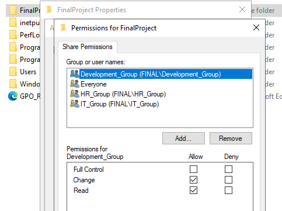Screen dimensions: 282x211
Task: Click folder icon in FinalProject Properties title bar
Action: pos(49,9)
